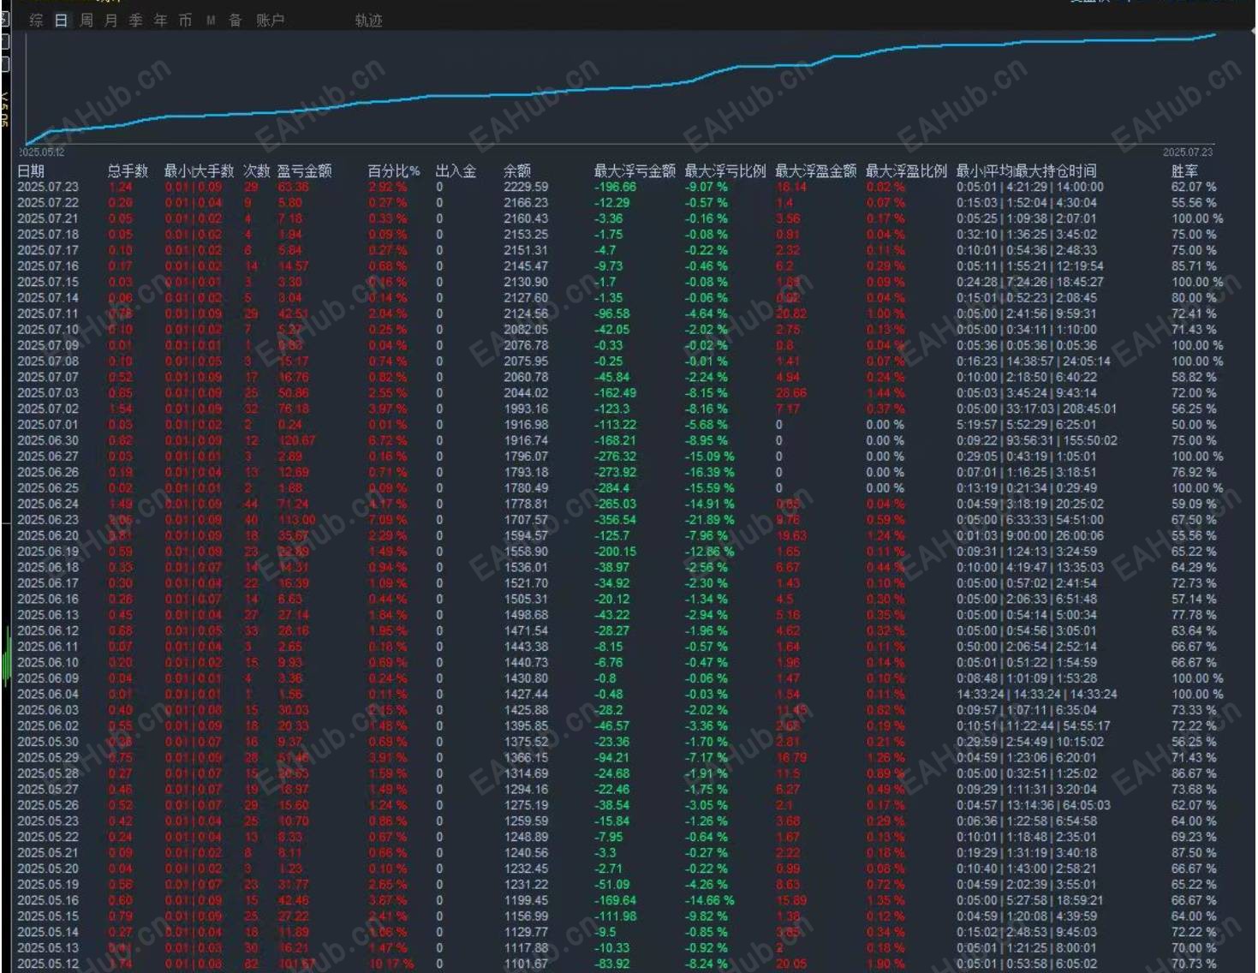The height and width of the screenshot is (973, 1258).
Task: Open the 币 currency tab
Action: pyautogui.click(x=185, y=21)
